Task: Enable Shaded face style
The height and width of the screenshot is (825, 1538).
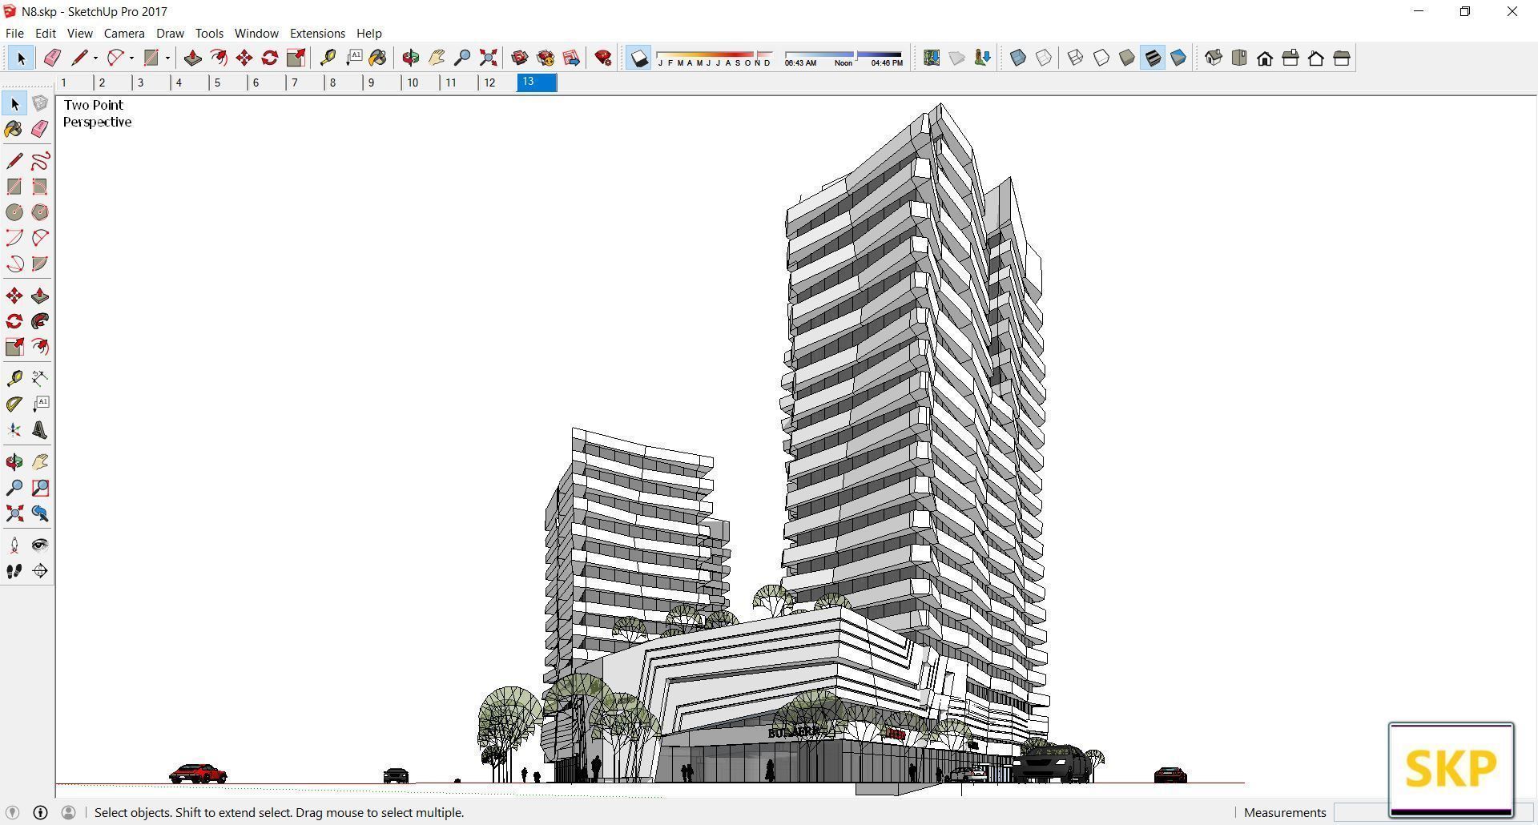Action: pos(1127,58)
